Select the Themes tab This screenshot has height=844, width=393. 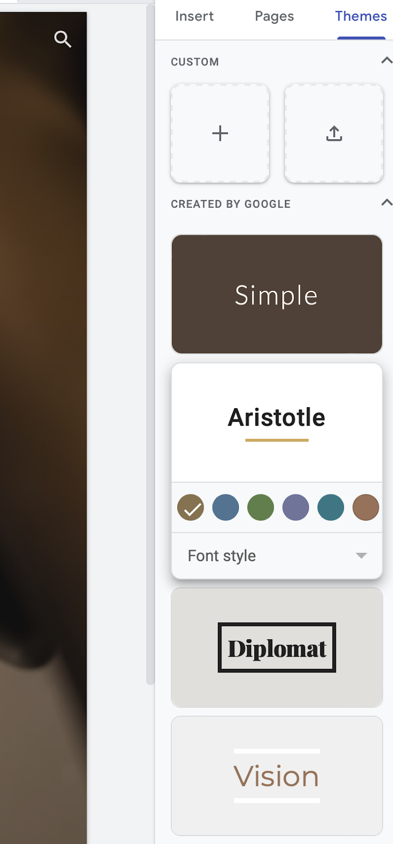tap(360, 16)
